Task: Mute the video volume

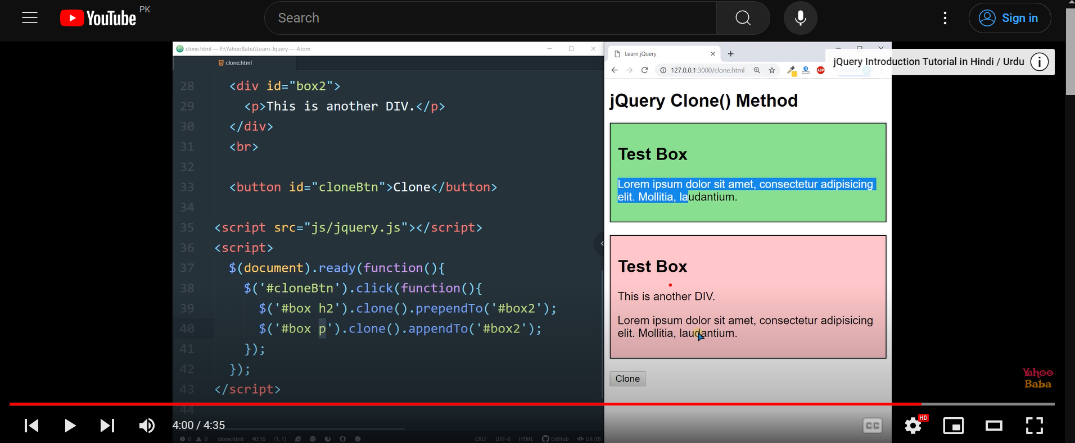Action: (x=147, y=426)
